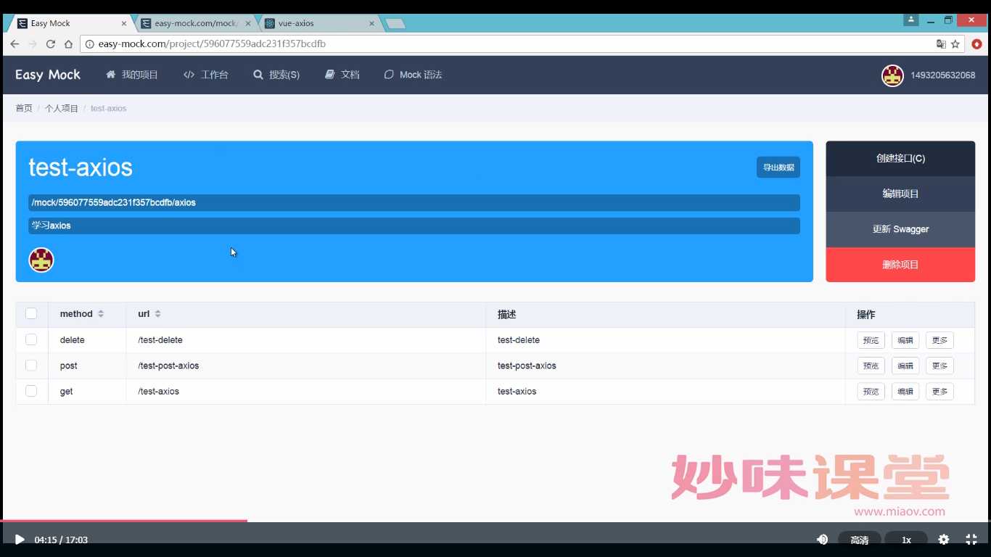991x557 pixels.
Task: Open 更多 for /test-axios row
Action: [x=939, y=392]
